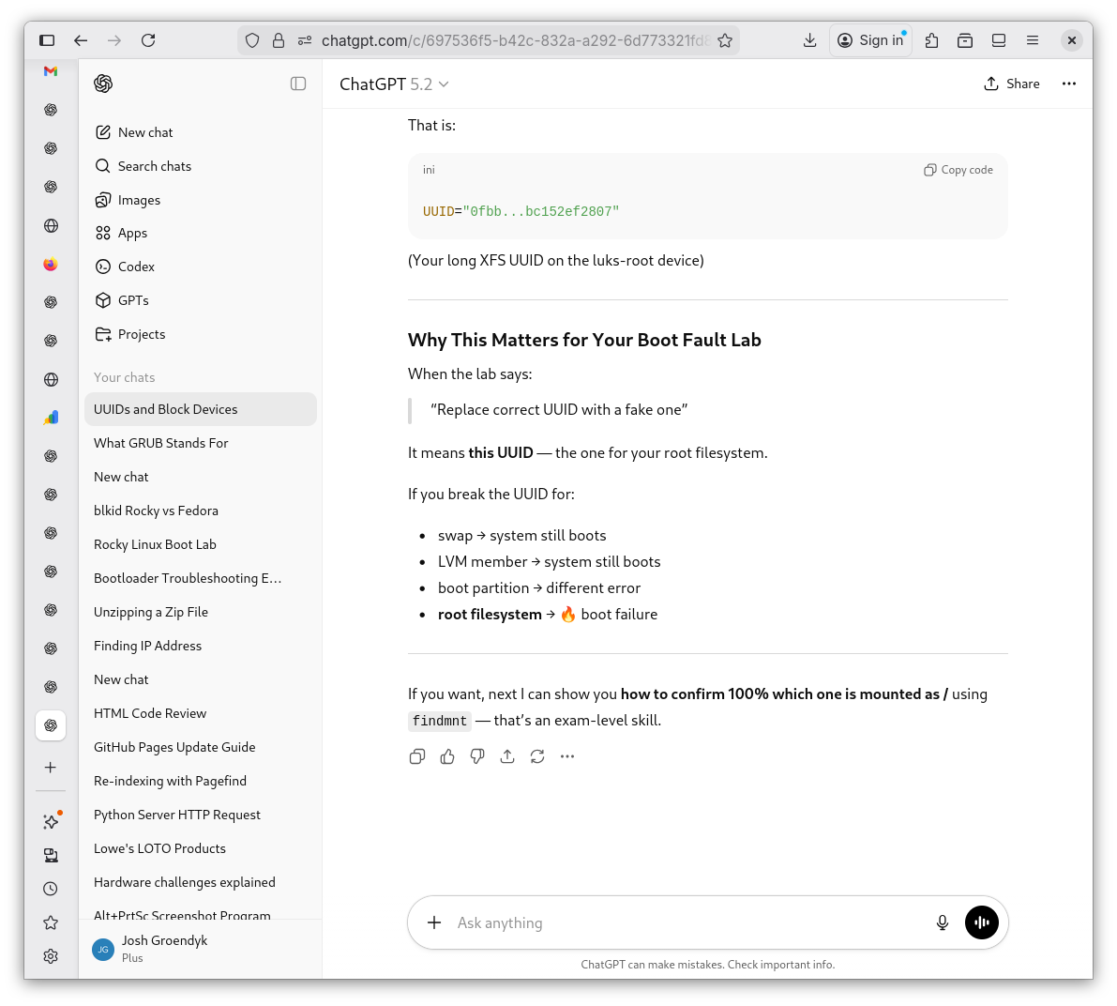Start dictation with the microphone icon
Viewport: 1117px width, 1006px height.
click(x=943, y=922)
